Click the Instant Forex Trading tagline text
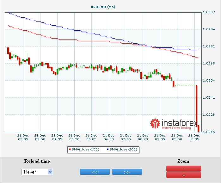 [x=176, y=128]
